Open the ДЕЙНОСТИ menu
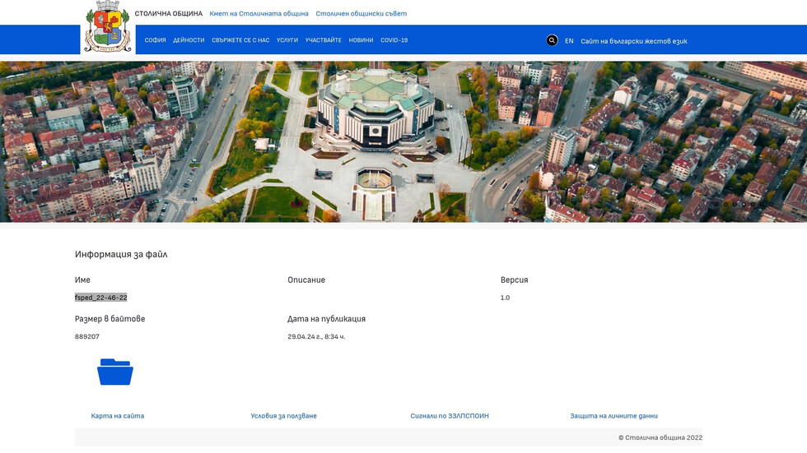807x453 pixels. click(x=189, y=40)
